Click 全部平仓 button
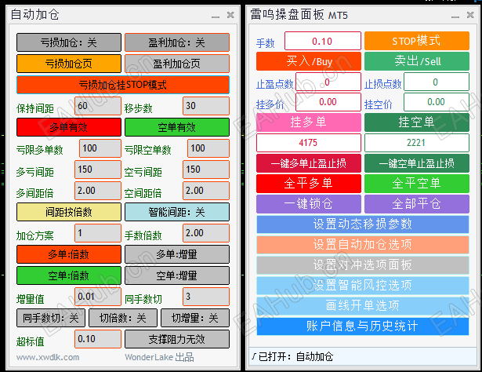The image size is (482, 372). [417, 204]
